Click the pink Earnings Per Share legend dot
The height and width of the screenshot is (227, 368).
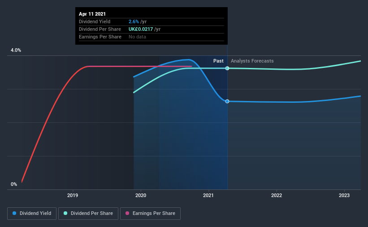click(x=127, y=213)
